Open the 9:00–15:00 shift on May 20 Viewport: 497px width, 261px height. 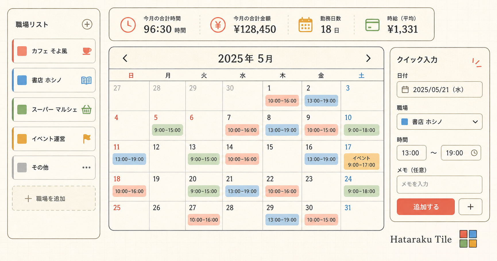[x=204, y=191]
